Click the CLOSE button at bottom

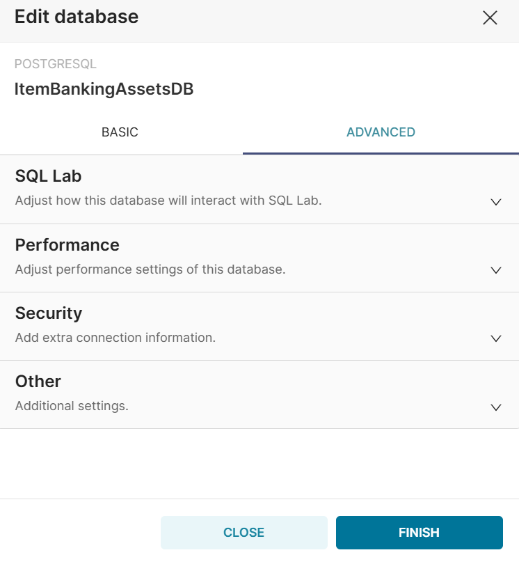click(243, 533)
